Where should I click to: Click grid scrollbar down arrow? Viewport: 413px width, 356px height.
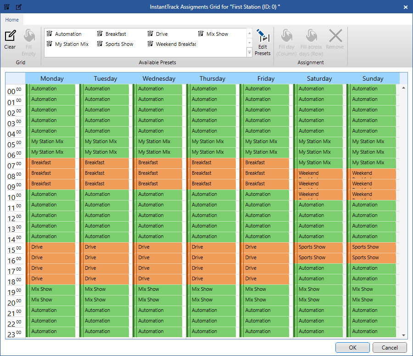[x=403, y=335]
